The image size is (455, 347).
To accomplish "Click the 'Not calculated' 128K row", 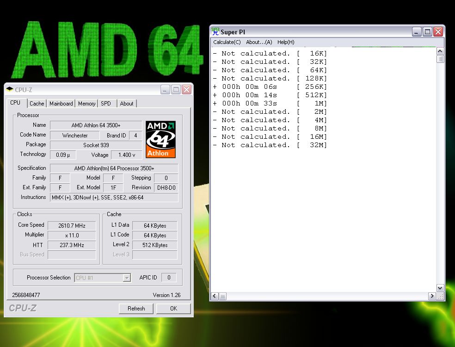I will pos(270,78).
